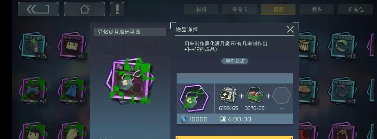
Task: Open the 特殊 tab
Action: click(317, 9)
